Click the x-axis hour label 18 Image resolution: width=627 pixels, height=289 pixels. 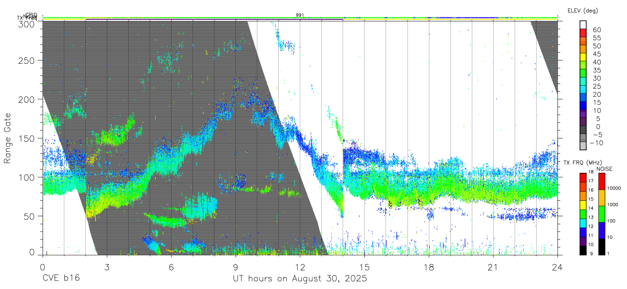click(429, 267)
